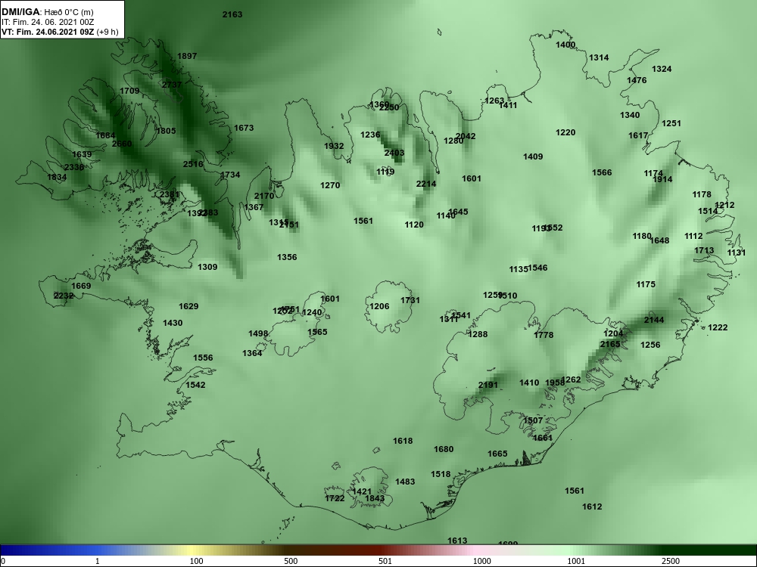This screenshot has width=757, height=567.
Task: Click the map value 1542
Action: (195, 385)
